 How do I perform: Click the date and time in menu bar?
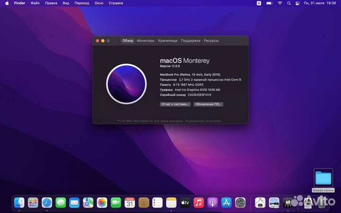coord(320,3)
